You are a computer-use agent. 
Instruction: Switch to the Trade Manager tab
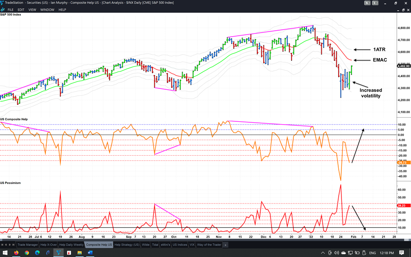tap(27, 245)
